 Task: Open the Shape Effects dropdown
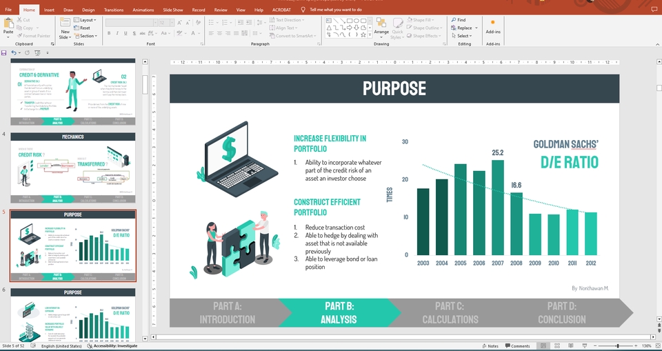click(424, 36)
